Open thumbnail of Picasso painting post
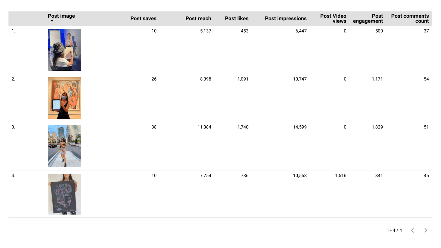 click(64, 98)
